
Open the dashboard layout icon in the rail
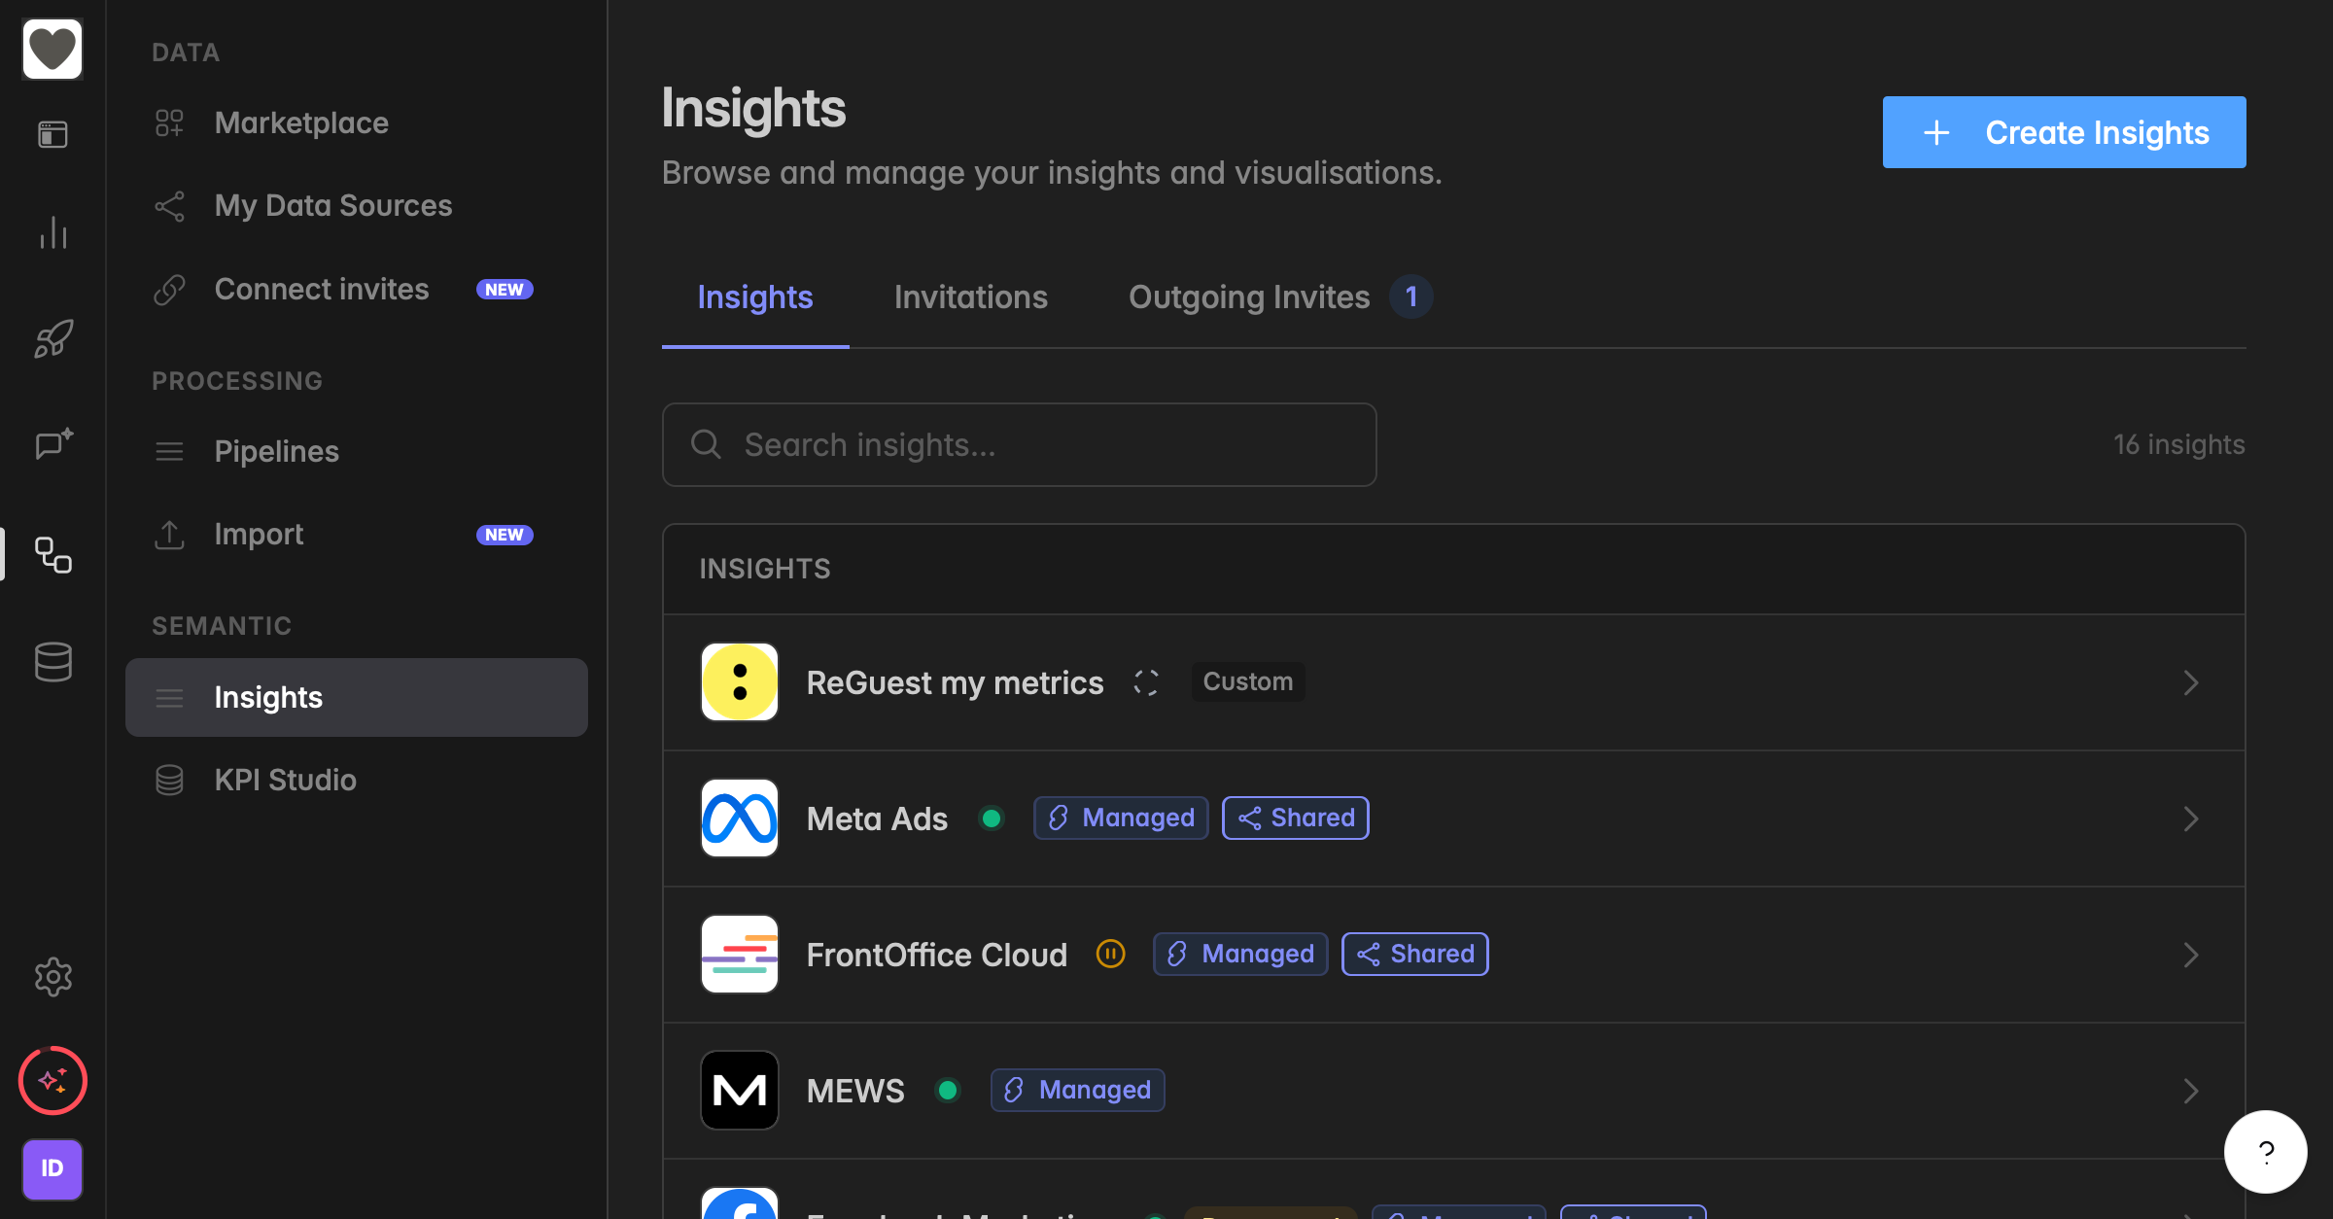(x=52, y=134)
